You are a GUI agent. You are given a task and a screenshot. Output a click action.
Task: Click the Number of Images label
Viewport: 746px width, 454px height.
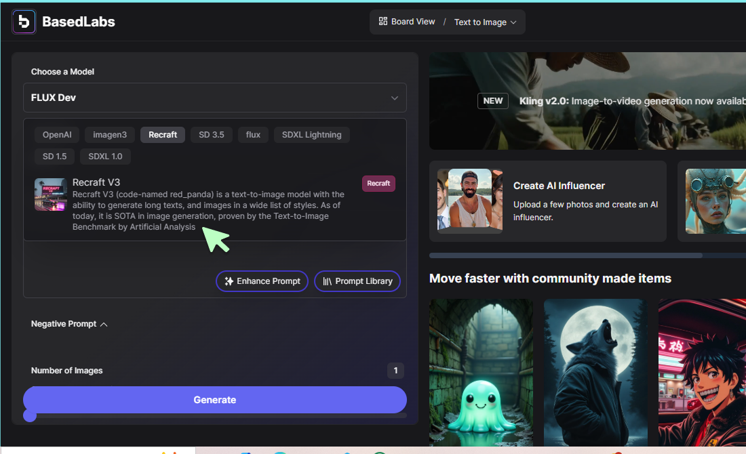[x=66, y=371]
